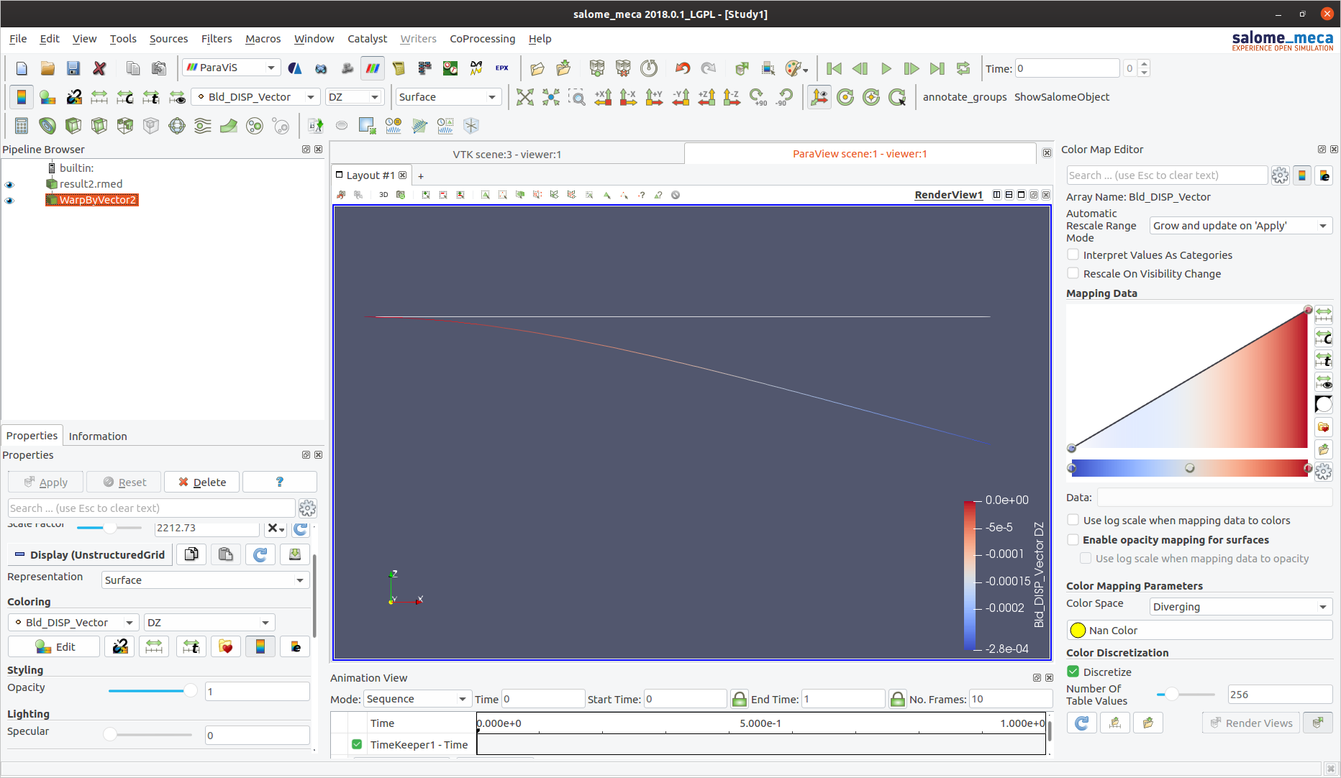Screen dimensions: 1341x778
Task: Uncheck the Discretize checkbox
Action: click(1073, 672)
